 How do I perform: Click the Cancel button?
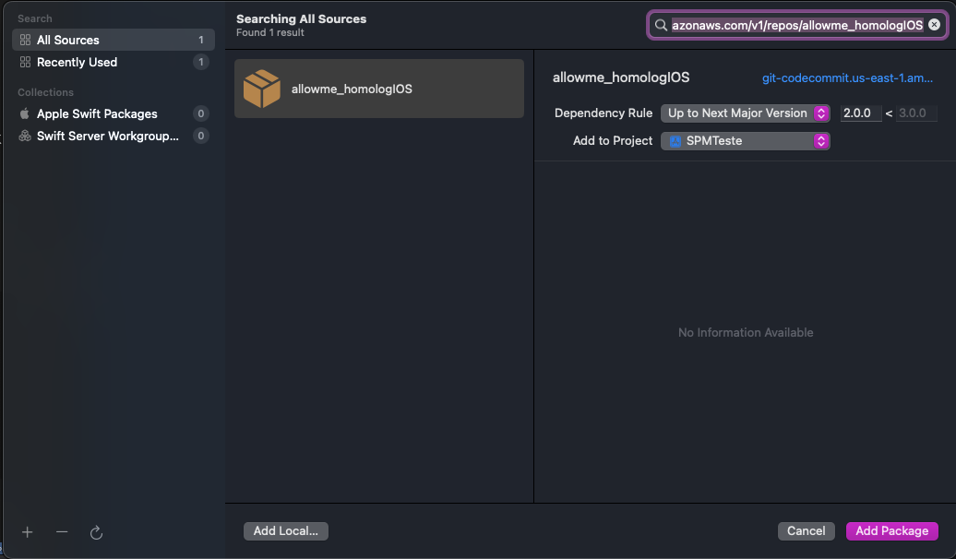[806, 531]
